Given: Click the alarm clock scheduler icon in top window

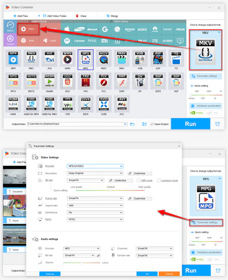Looking at the screenshot, I should click(218, 124).
